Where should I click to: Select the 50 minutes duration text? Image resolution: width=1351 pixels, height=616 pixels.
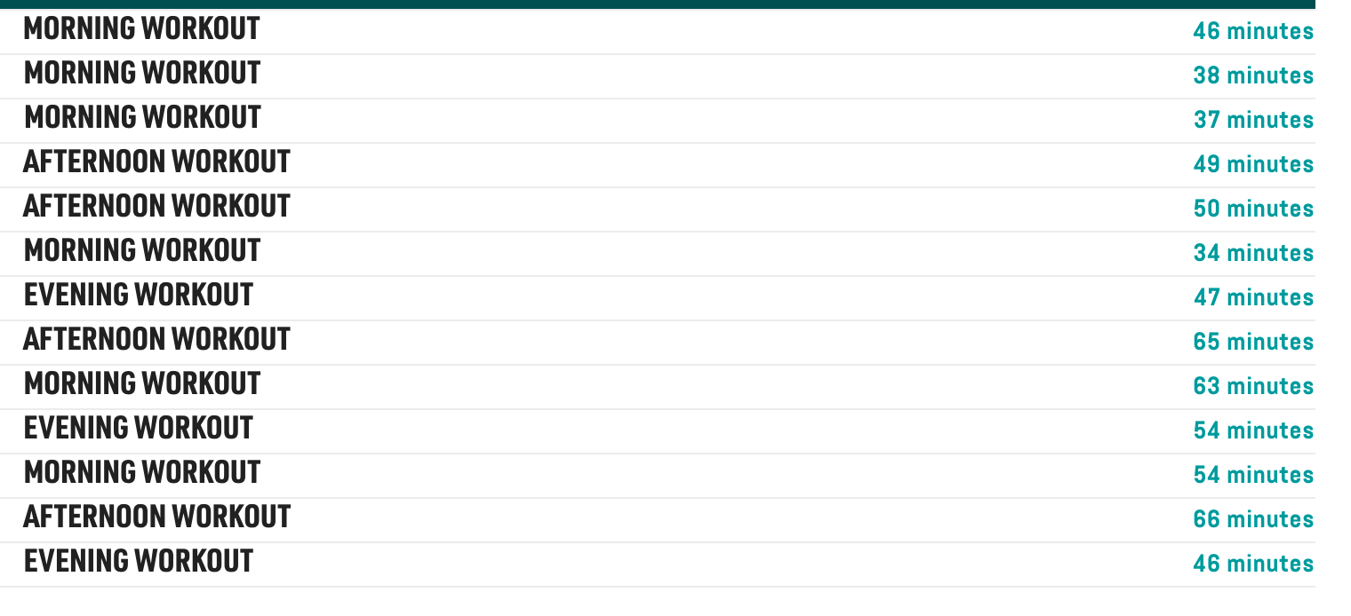1253,209
